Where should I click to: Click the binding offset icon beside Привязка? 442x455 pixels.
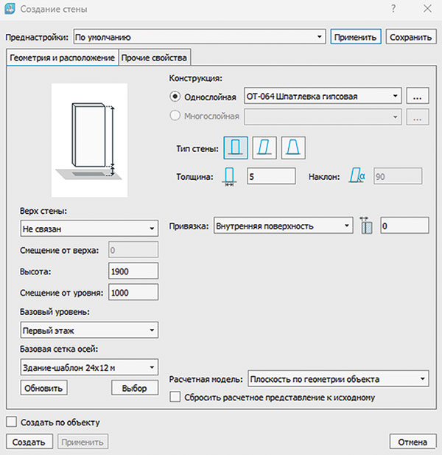(367, 226)
